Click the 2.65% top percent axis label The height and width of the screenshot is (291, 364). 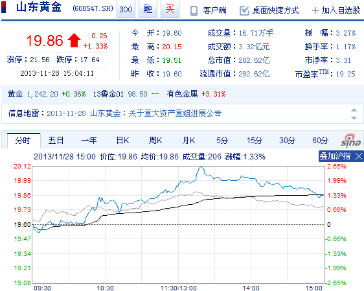pyautogui.click(x=337, y=167)
